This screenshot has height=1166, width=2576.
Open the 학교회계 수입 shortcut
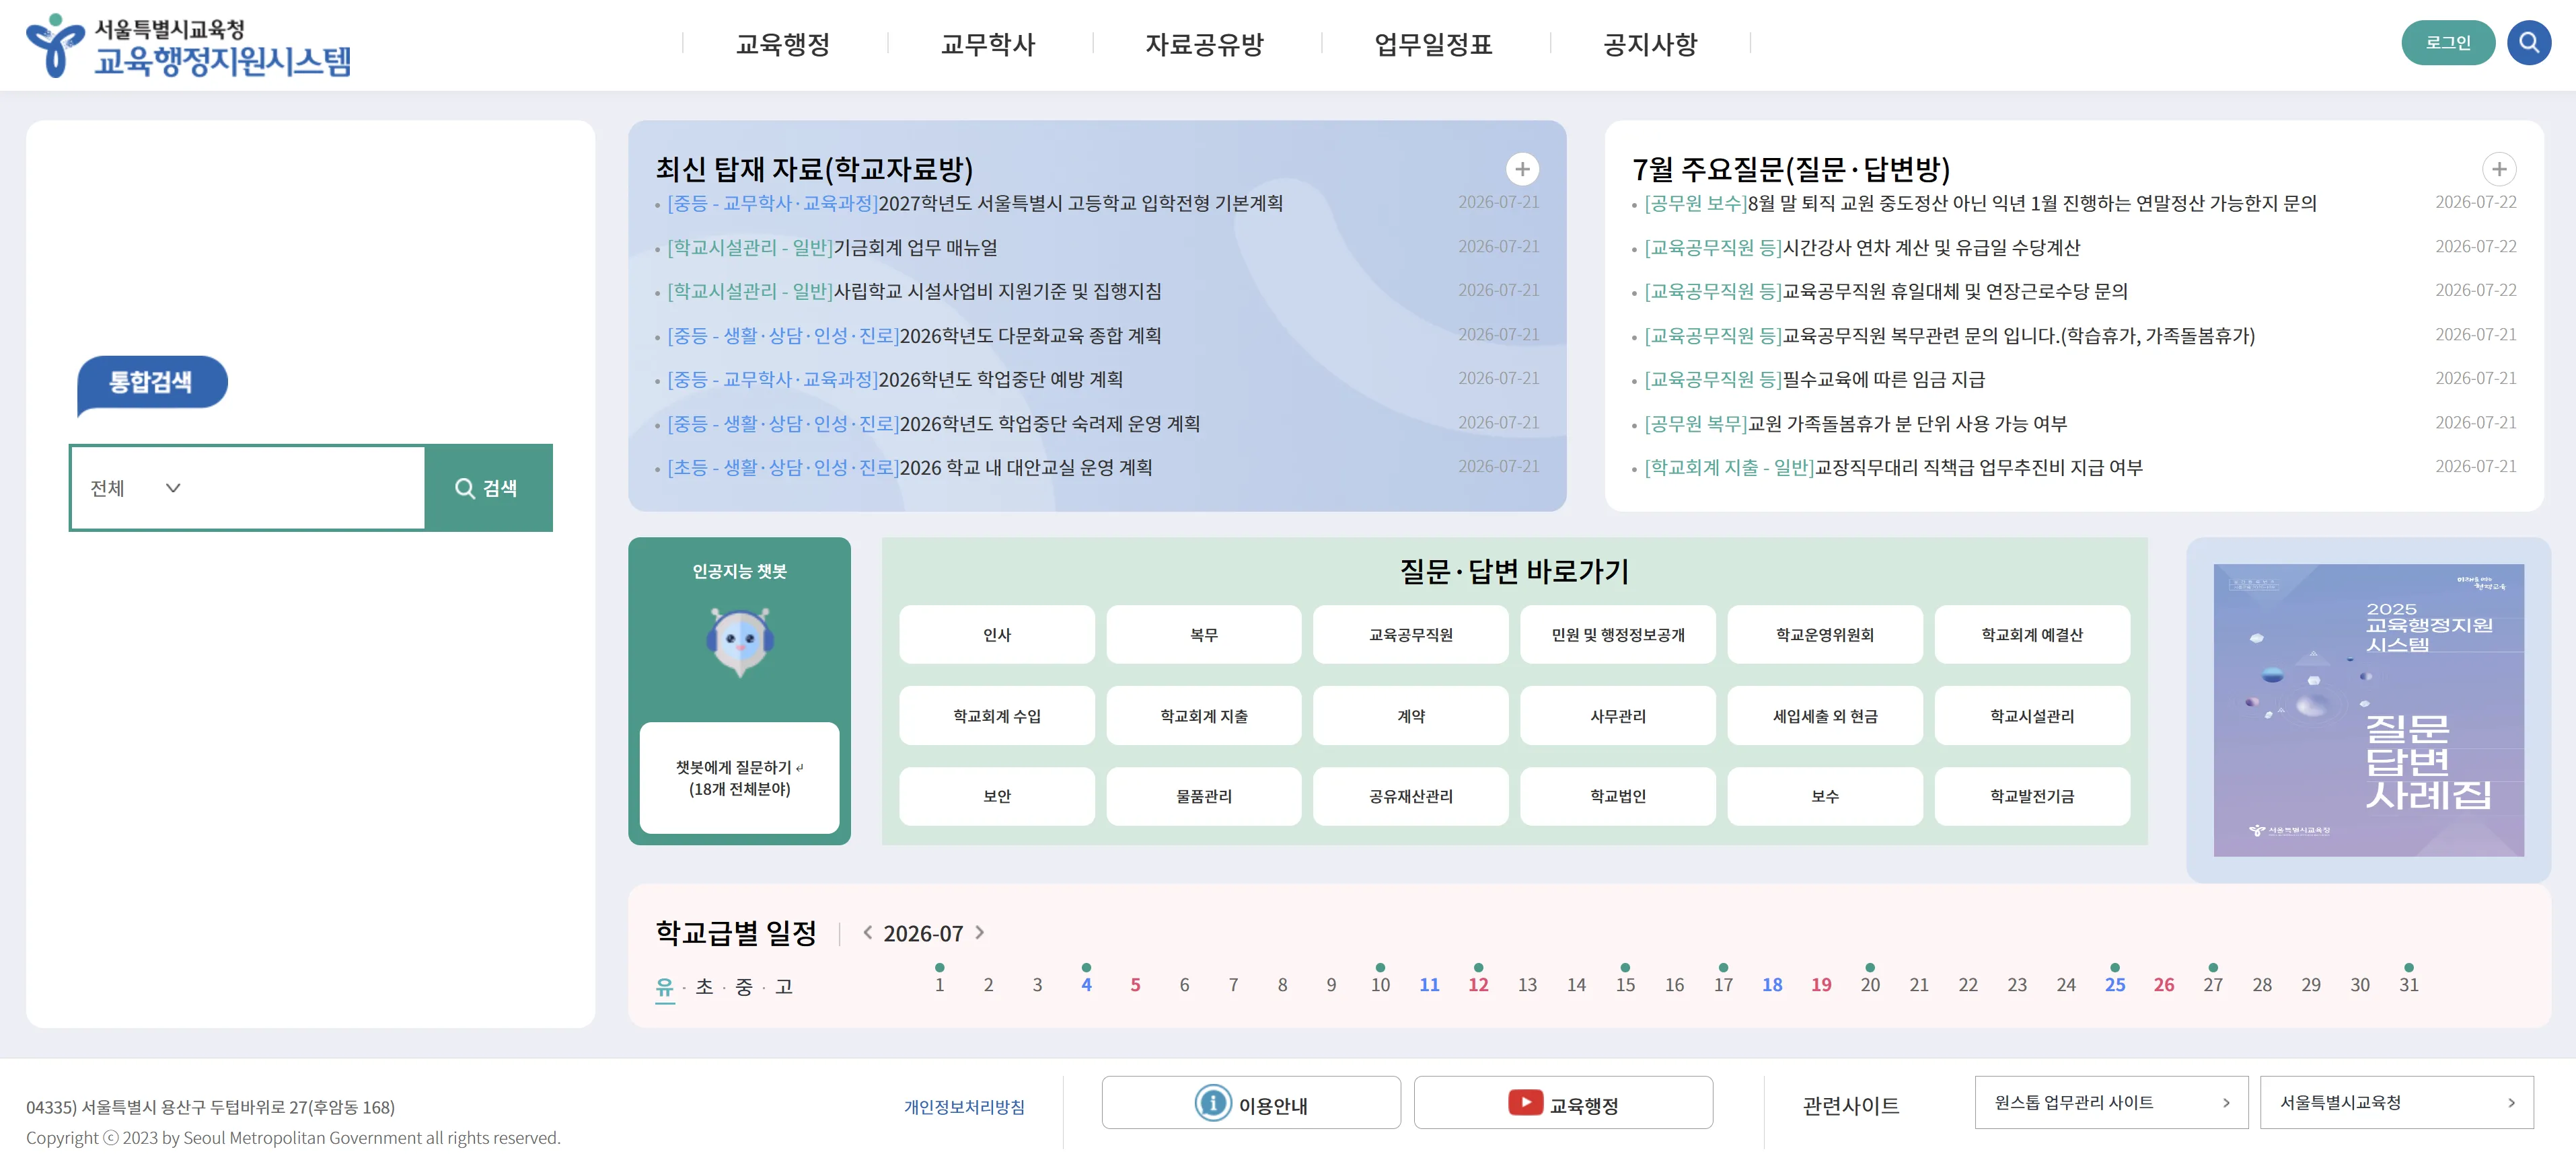pyautogui.click(x=996, y=715)
